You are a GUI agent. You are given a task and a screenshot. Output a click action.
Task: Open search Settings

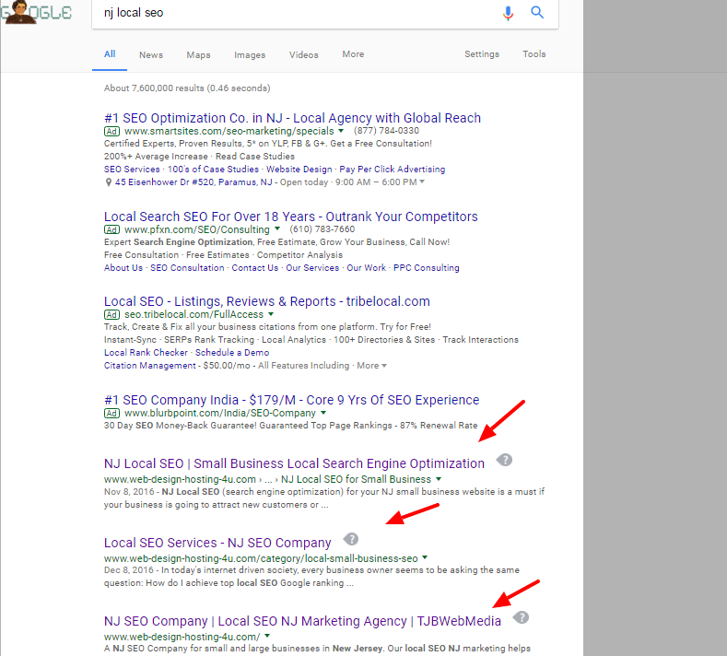482,54
